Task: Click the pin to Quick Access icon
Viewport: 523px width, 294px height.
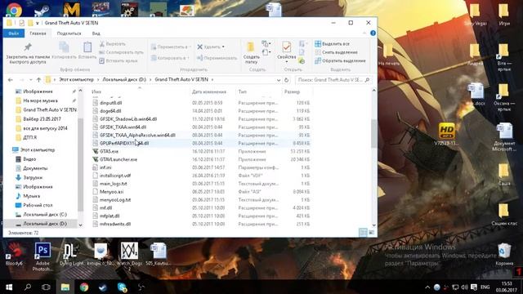Action: pos(28,47)
